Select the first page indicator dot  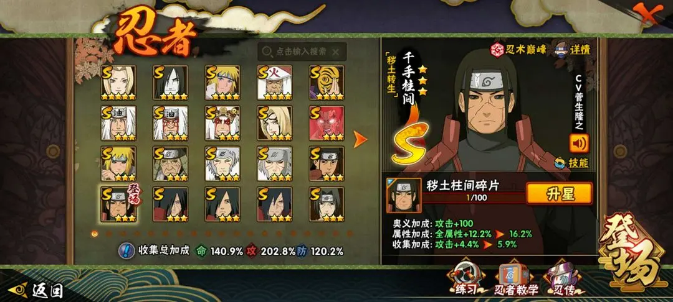pyautogui.click(x=95, y=234)
